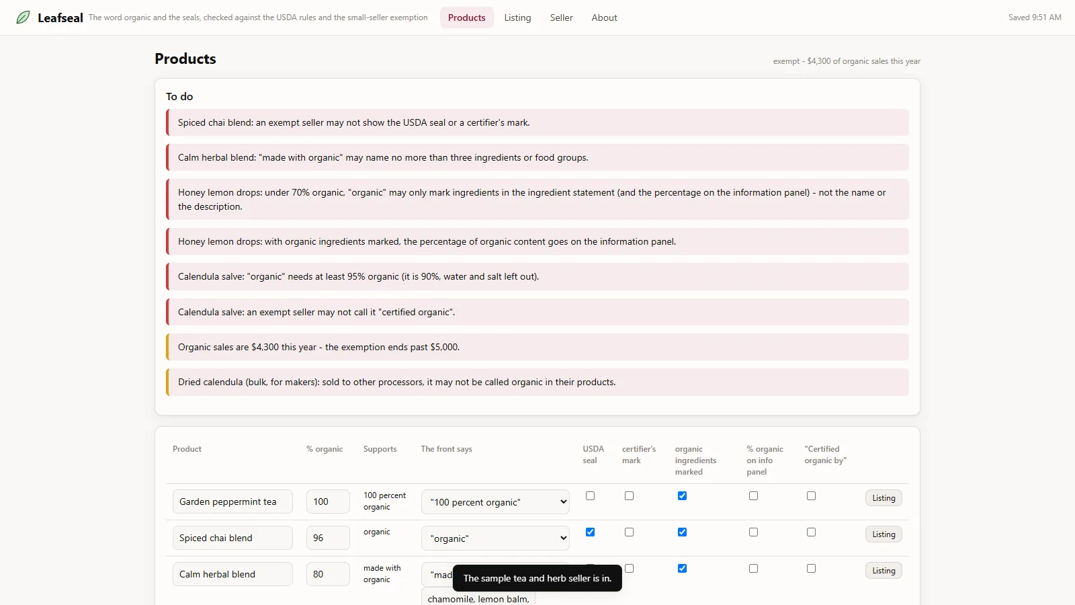Viewport: 1075px width, 605px height.
Task: Click the Dried calendula bulk warning item
Action: 537,382
